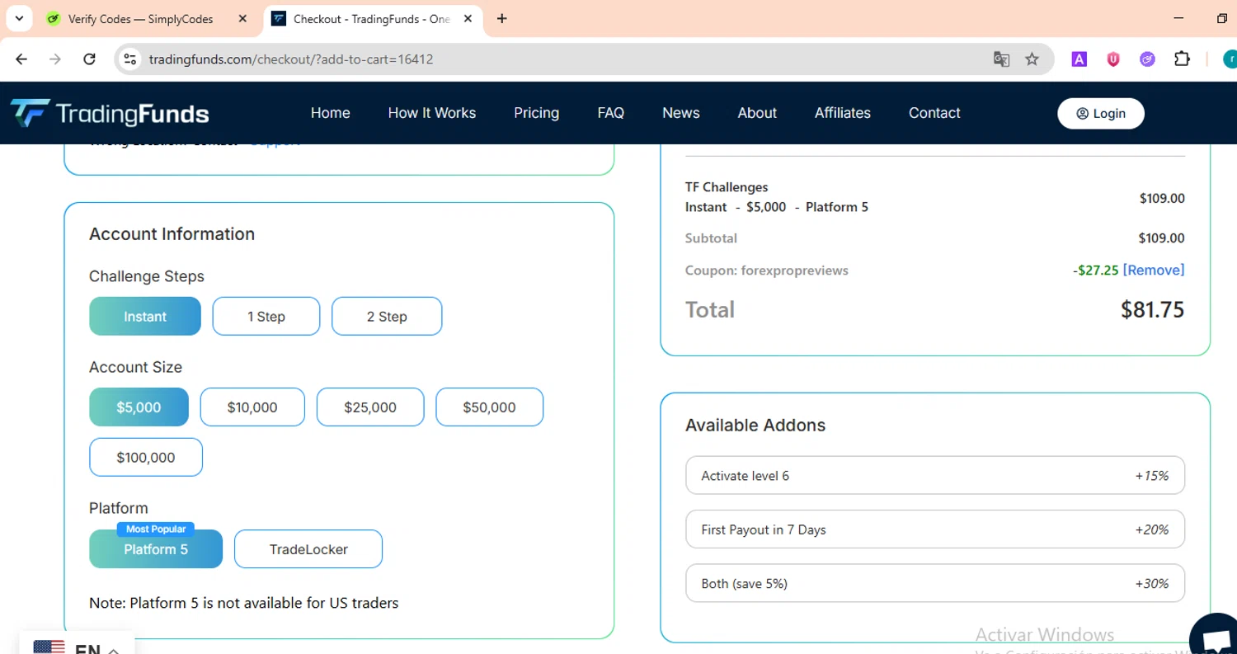Restore the browser window size

tap(1222, 18)
